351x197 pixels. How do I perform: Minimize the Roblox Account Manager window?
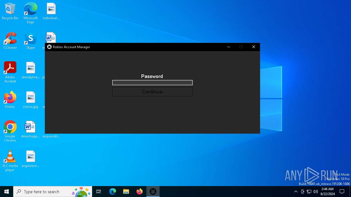click(x=228, y=47)
